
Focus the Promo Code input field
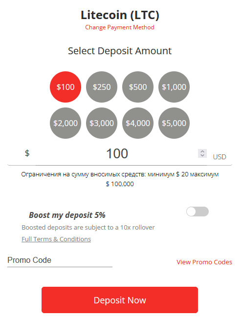tap(60, 260)
